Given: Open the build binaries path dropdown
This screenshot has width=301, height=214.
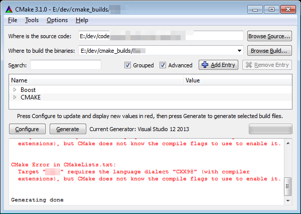Looking at the screenshot, I should click(239, 51).
